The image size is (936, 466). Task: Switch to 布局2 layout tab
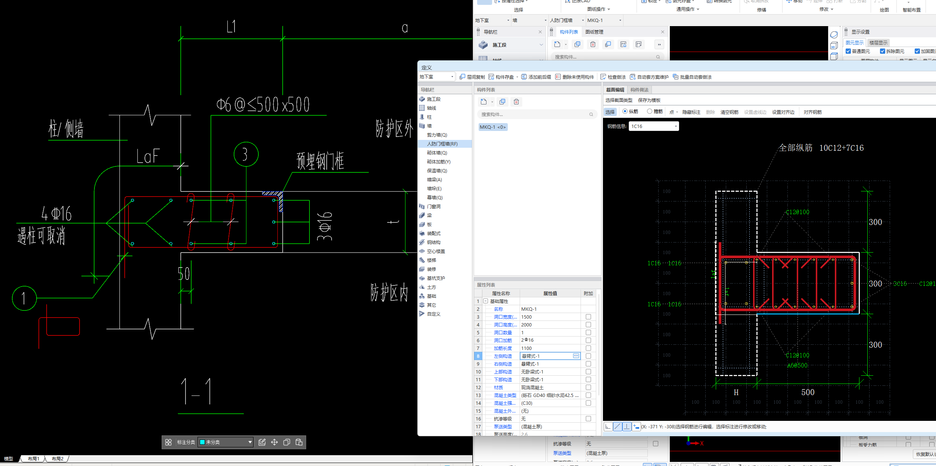point(57,459)
